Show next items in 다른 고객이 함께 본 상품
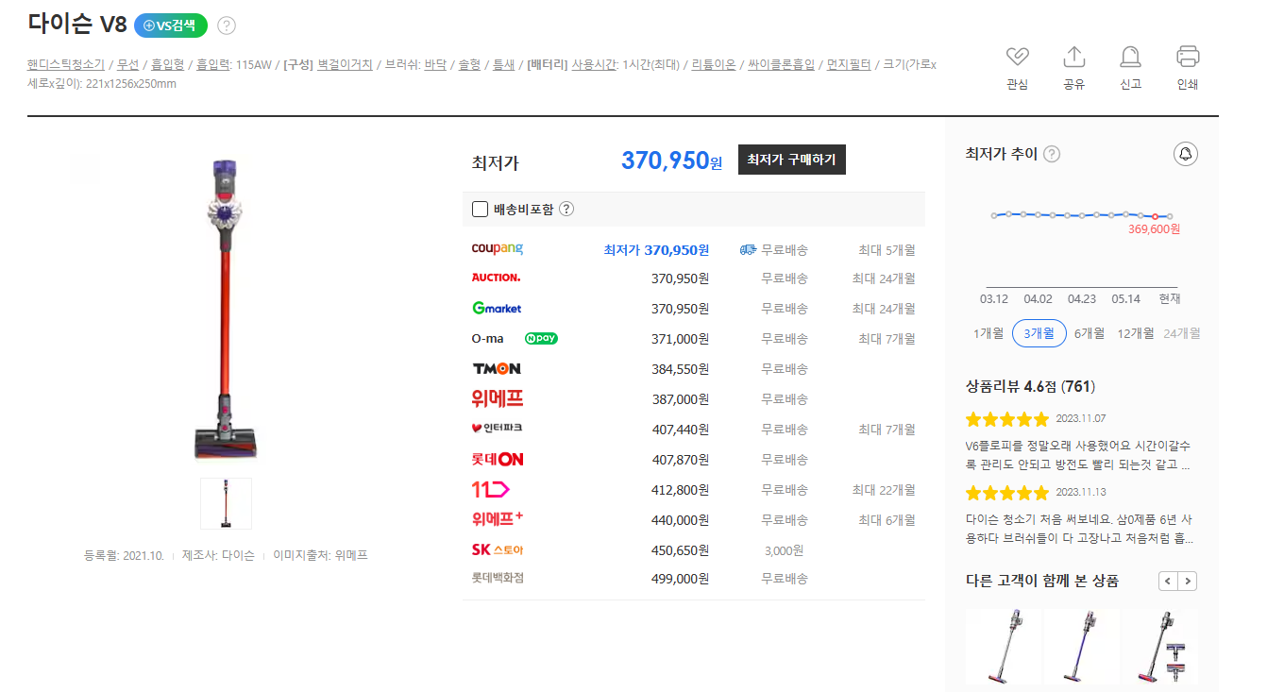Screen dimensions: 1284x692 click(x=1188, y=582)
